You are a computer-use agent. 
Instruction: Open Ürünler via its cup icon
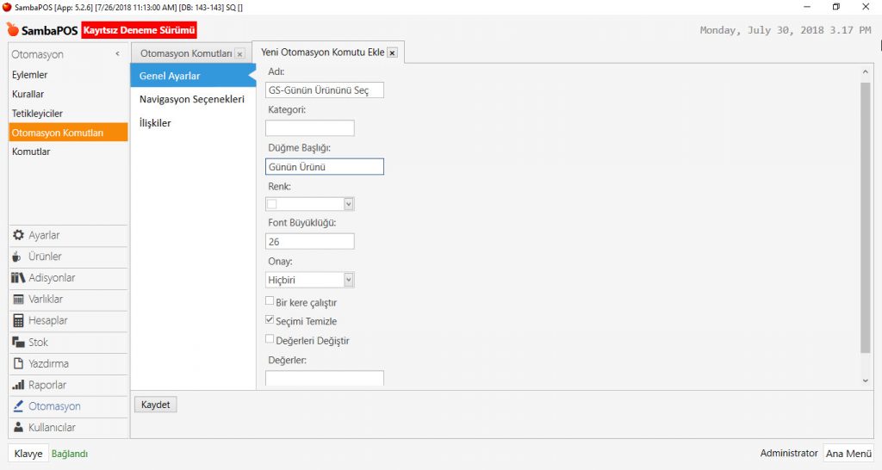coord(18,257)
